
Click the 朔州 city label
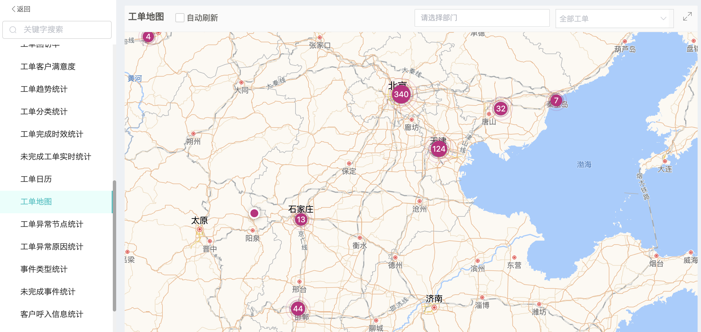tap(193, 142)
